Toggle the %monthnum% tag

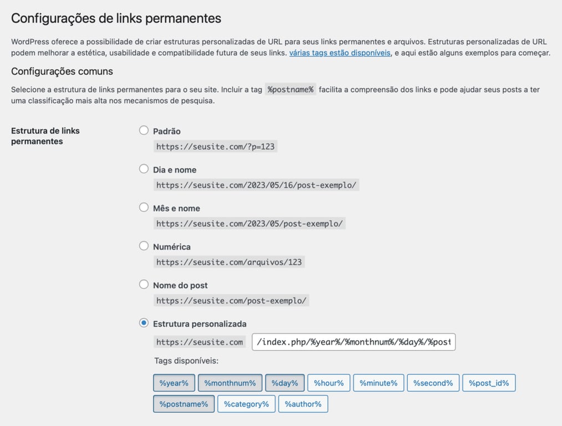tap(230, 383)
